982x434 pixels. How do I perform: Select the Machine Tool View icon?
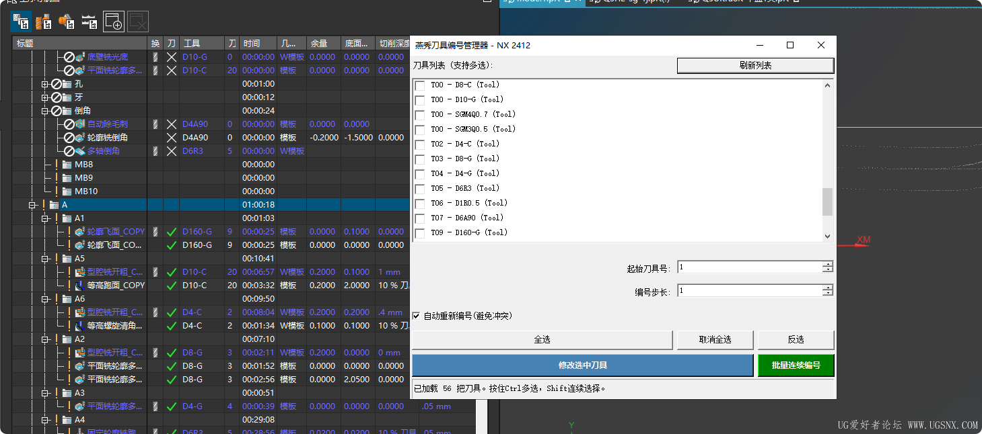point(43,21)
